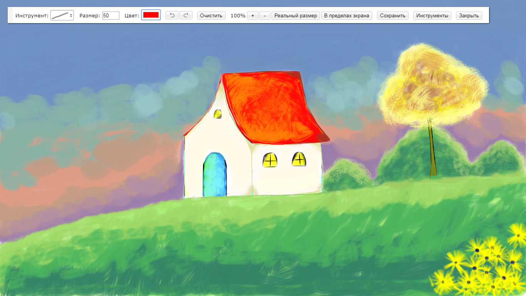Click the Размер size input field

(x=111, y=15)
